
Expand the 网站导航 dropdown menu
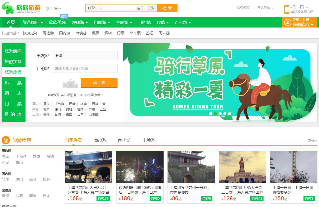coord(265,8)
